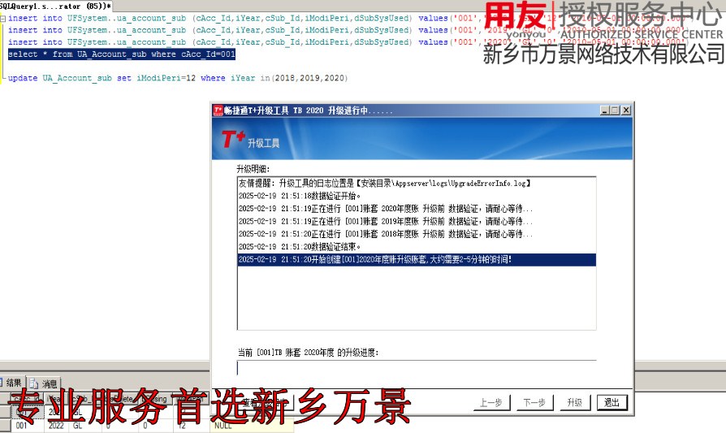Click the update UA_Account_sub set iModiPeri=12 line
Viewport: 726px width, 433px height.
(x=177, y=78)
